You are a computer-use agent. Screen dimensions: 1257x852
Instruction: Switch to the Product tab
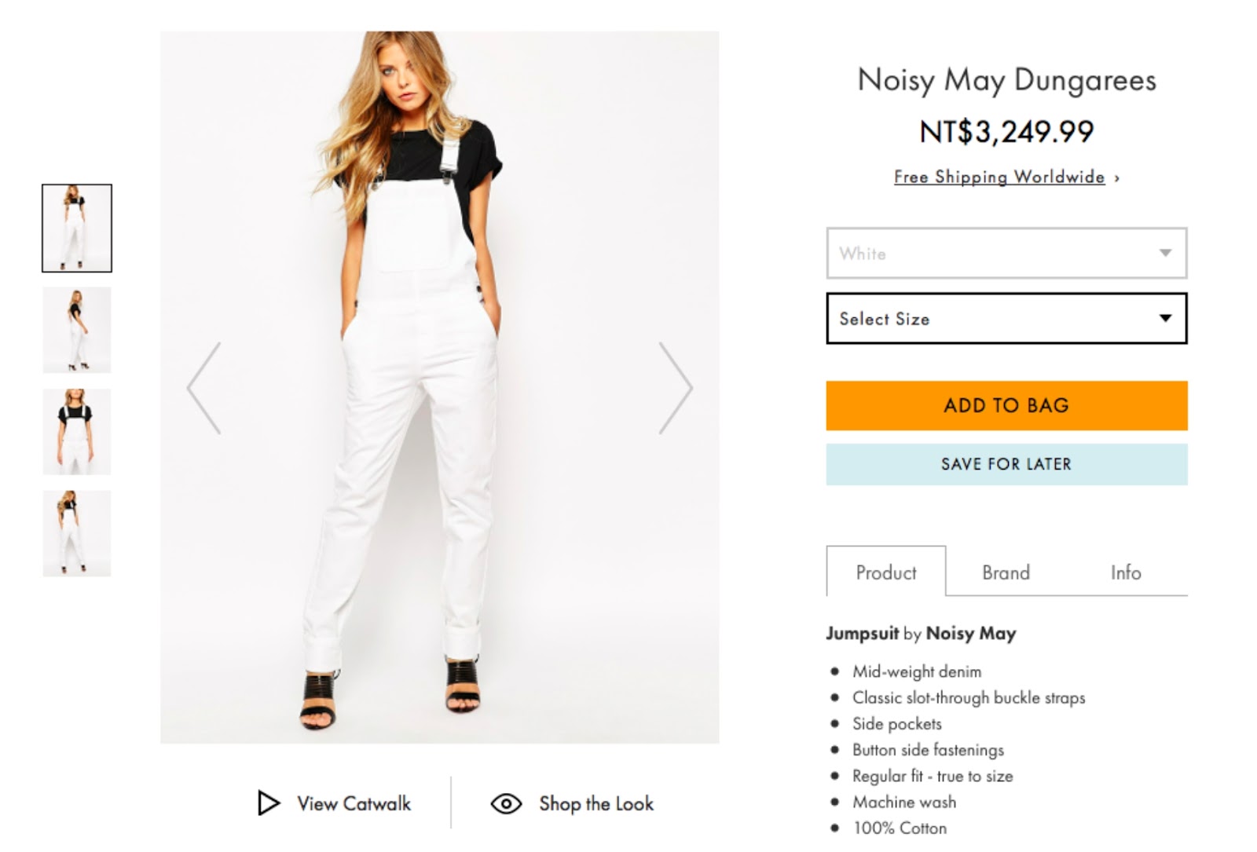pos(886,572)
